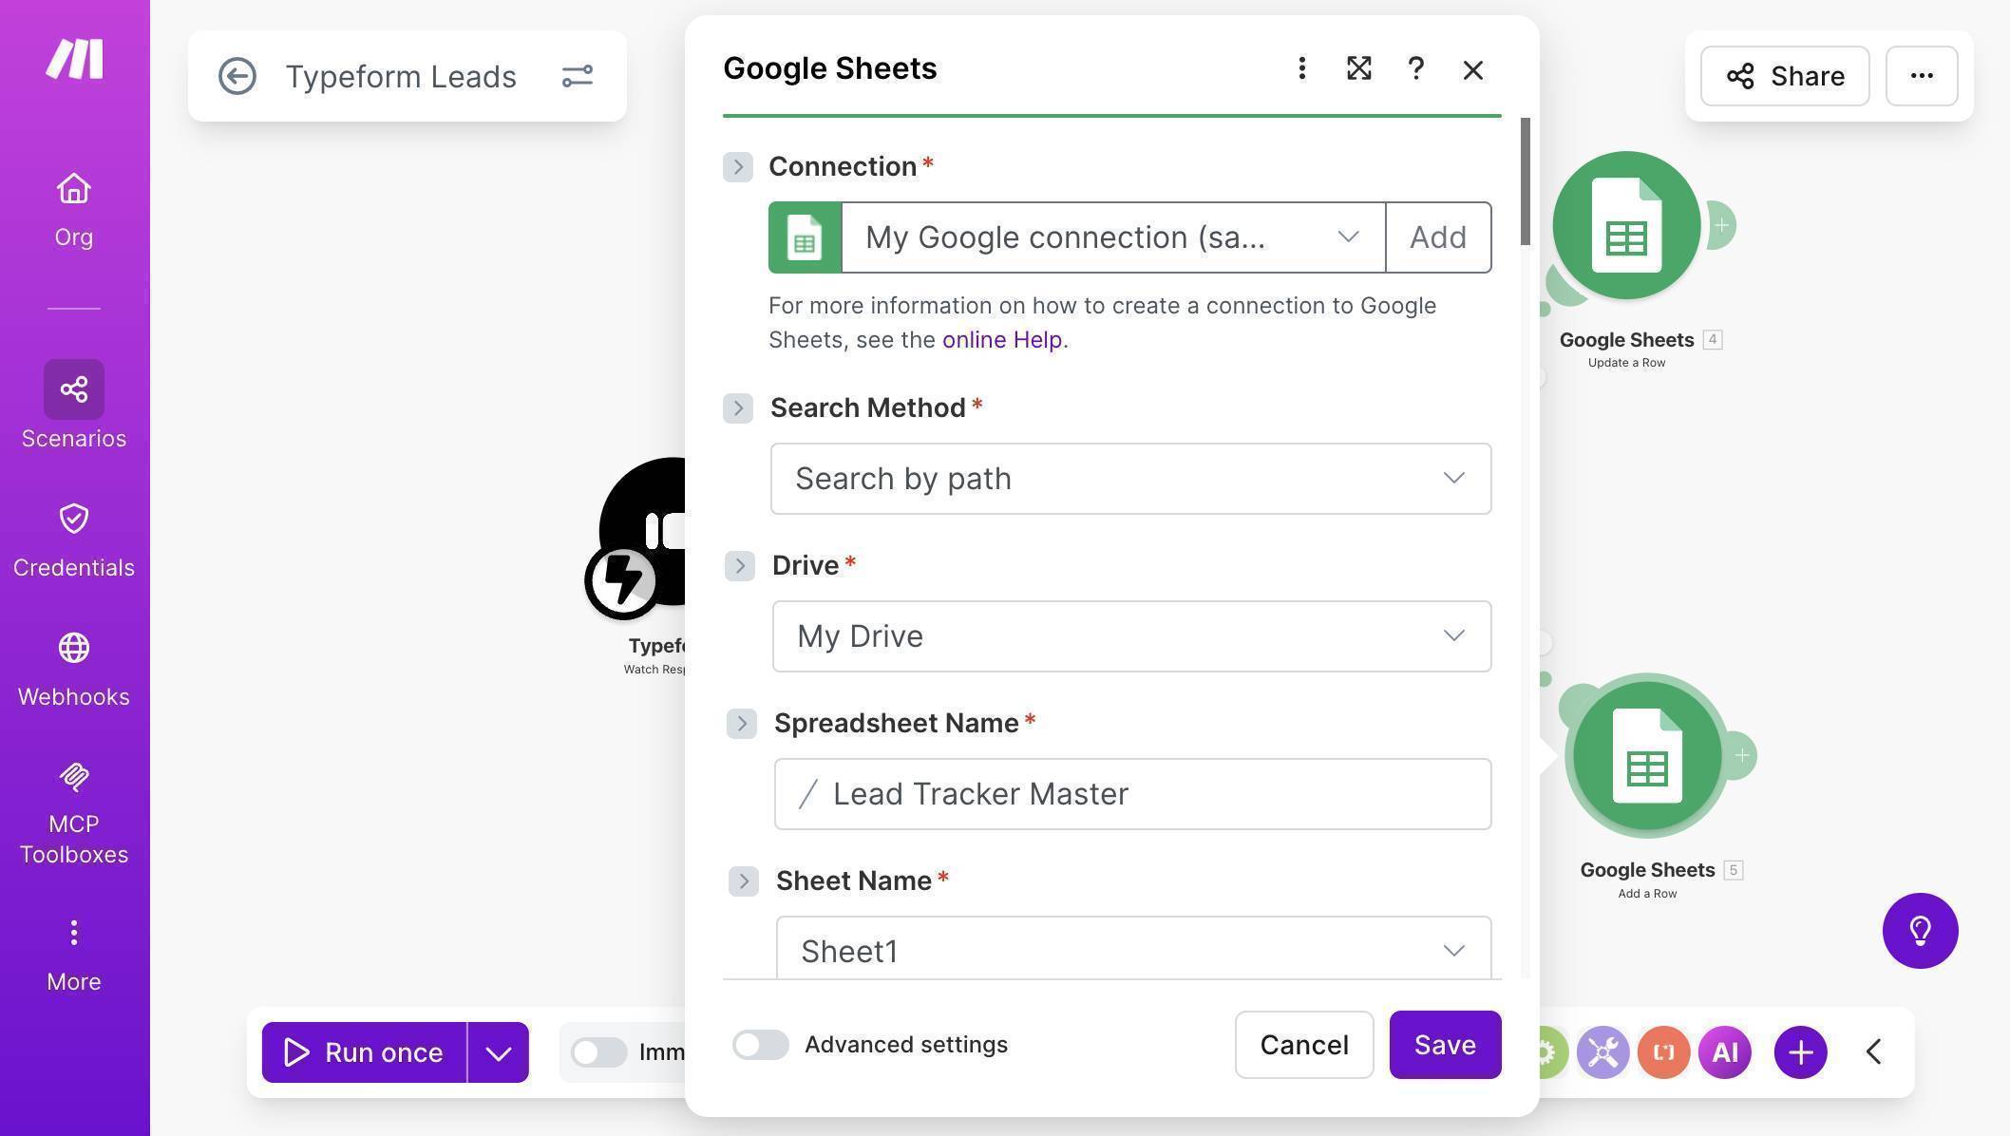Open the Sheet Name dropdown
The image size is (2010, 1136).
click(1135, 950)
